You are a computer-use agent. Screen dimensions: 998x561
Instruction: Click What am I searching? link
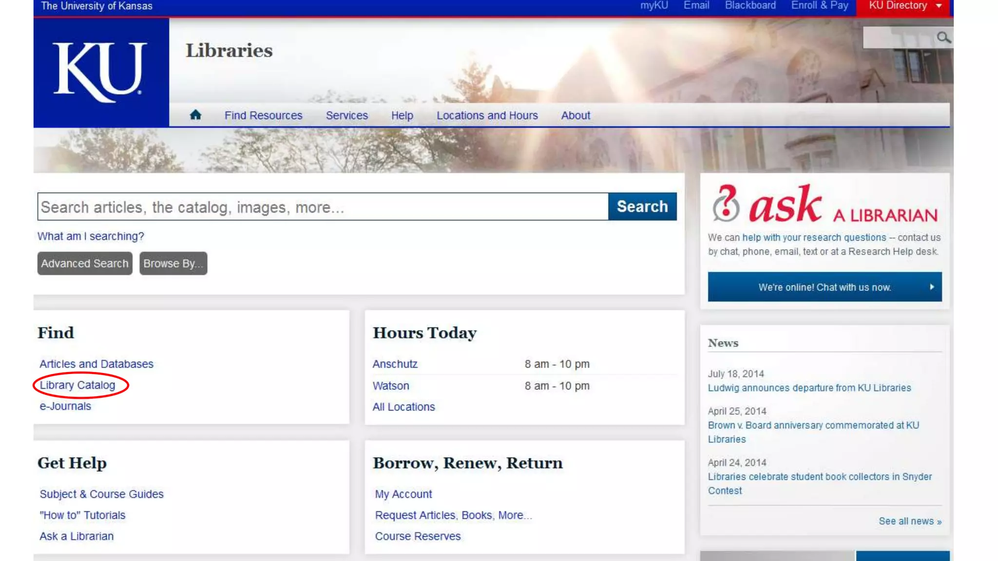91,236
